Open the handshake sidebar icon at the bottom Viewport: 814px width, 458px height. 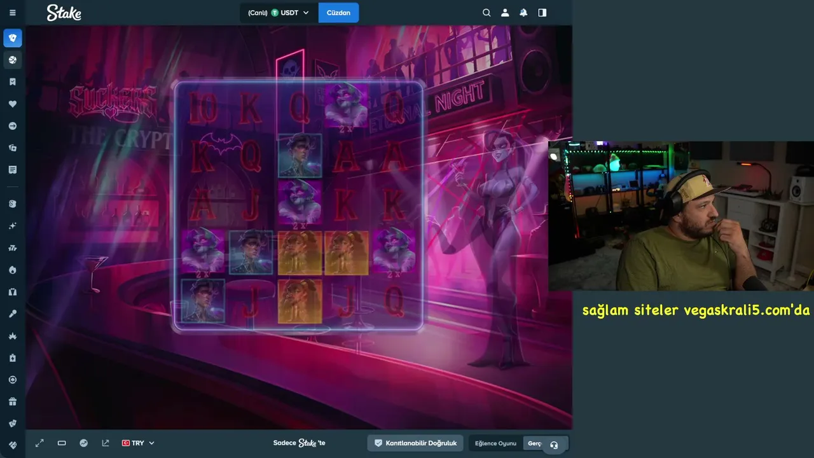13,445
